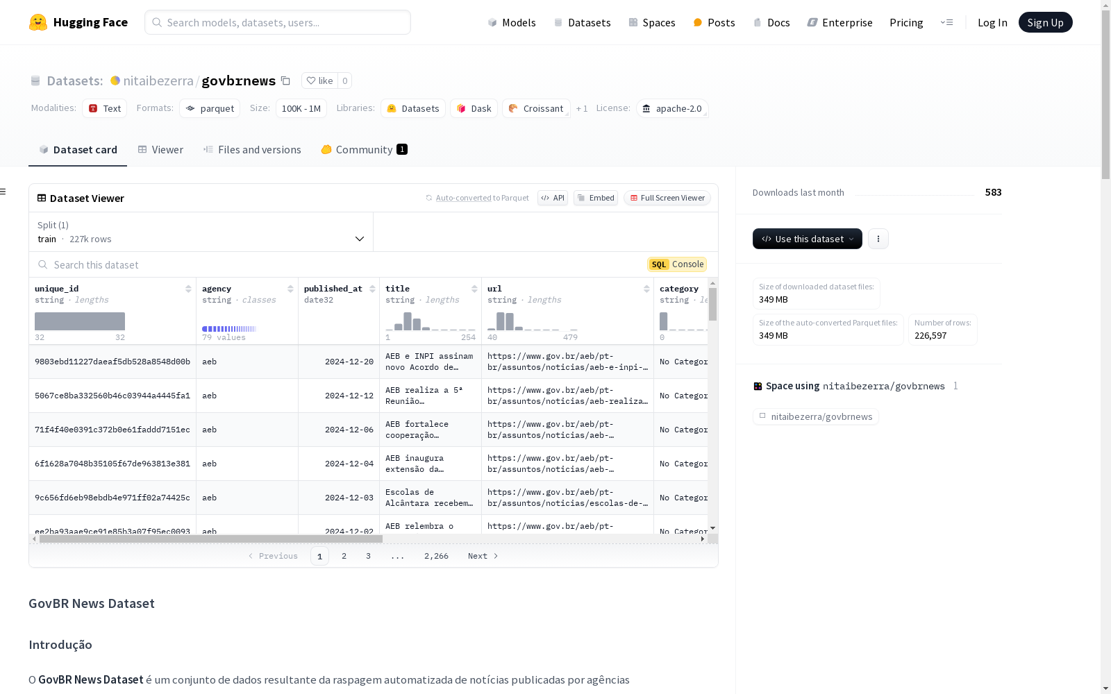Image resolution: width=1111 pixels, height=694 pixels.
Task: Open the navigation overflow menu icon
Action: (946, 22)
